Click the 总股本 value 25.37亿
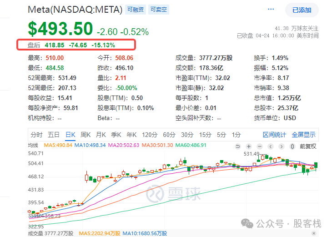 coord(288,108)
